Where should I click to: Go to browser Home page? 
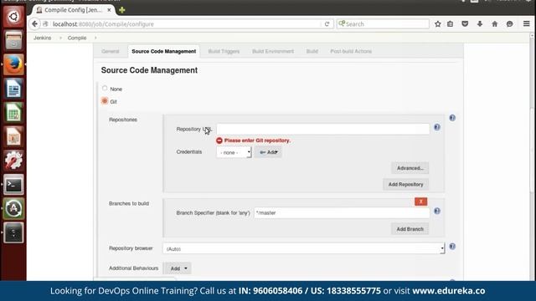point(495,24)
